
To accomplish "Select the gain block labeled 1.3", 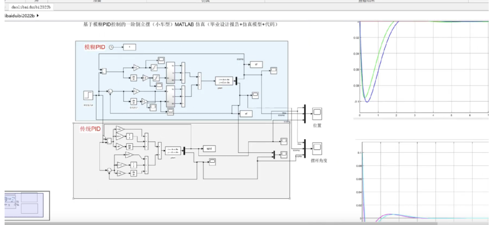I will (x=137, y=91).
